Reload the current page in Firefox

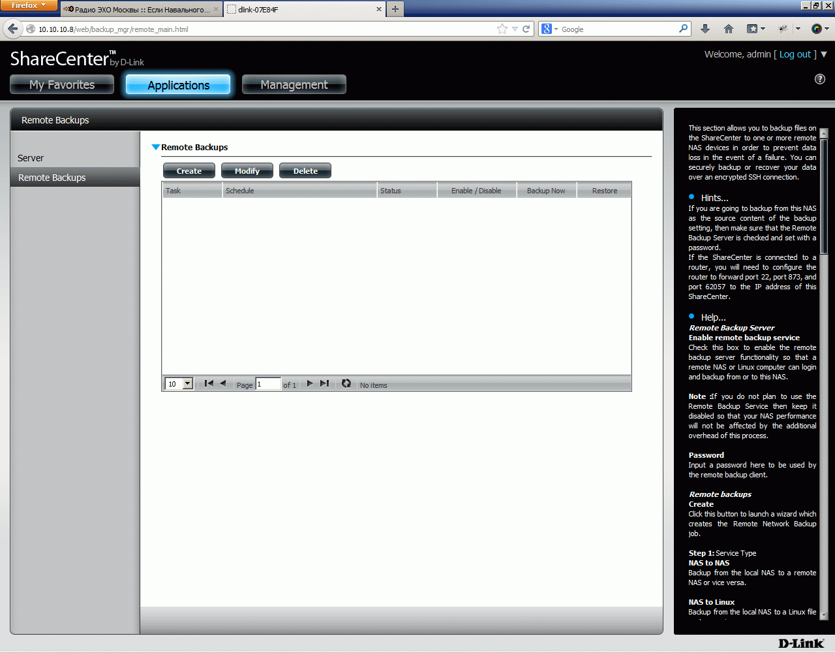(526, 29)
